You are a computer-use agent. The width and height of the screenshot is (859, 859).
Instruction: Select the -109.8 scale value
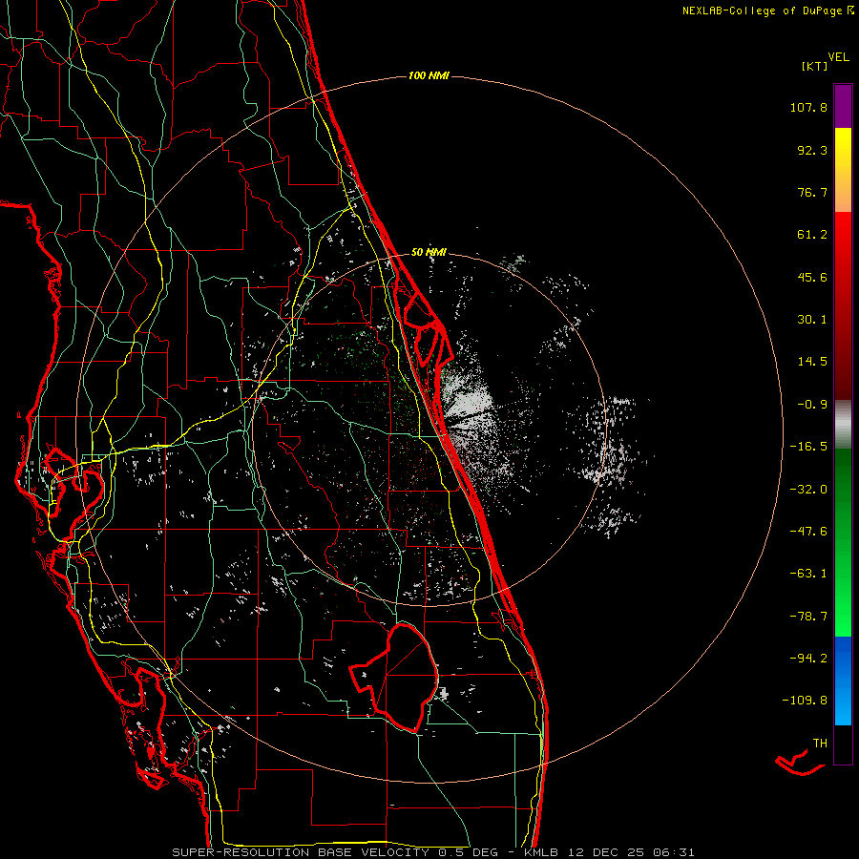pos(806,701)
